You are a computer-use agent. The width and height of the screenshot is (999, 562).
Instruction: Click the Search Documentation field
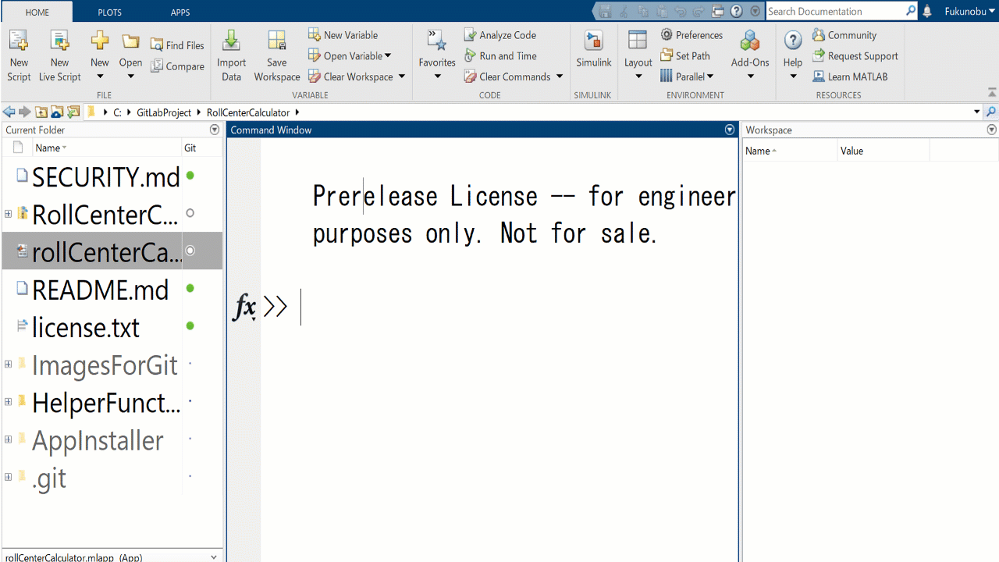click(834, 12)
